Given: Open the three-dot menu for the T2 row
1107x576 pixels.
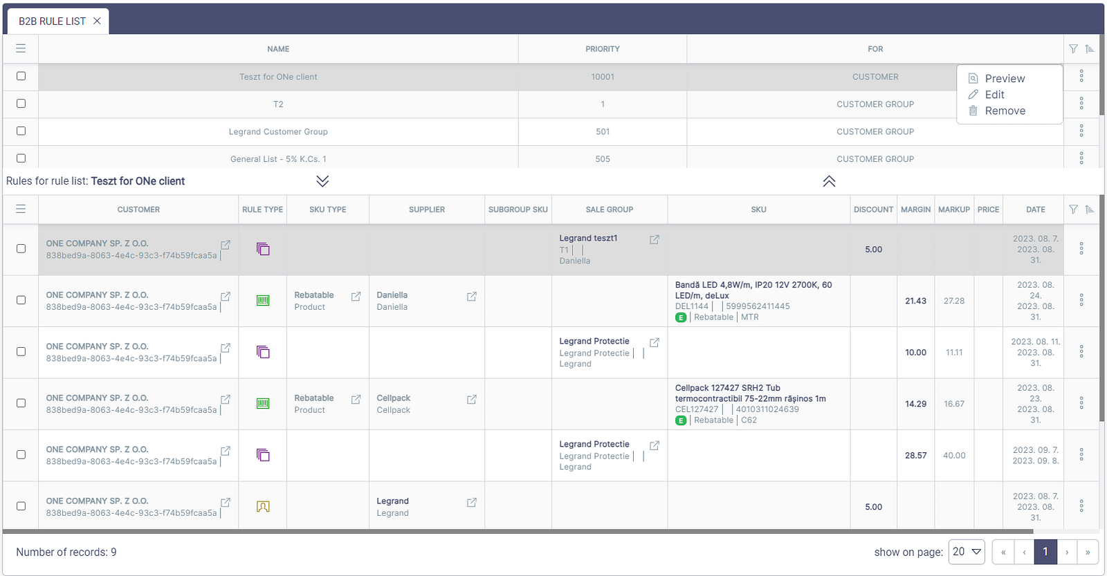Looking at the screenshot, I should pos(1081,104).
